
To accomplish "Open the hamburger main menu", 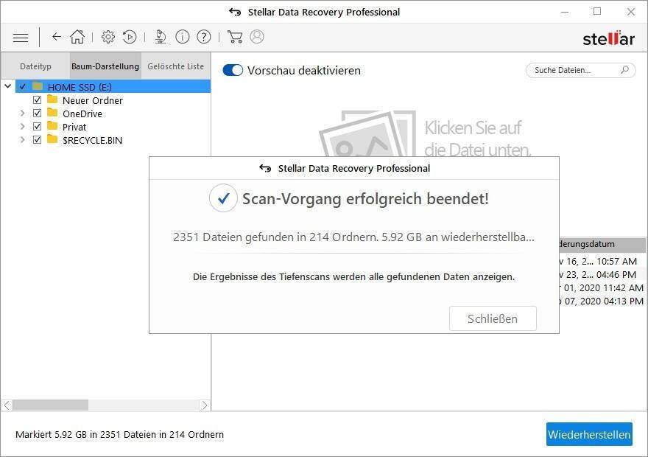I will click(21, 37).
